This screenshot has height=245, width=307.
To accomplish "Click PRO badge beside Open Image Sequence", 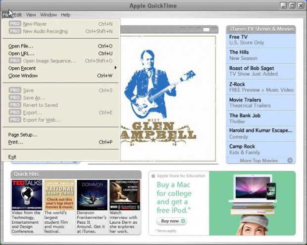I will [x=15, y=61].
